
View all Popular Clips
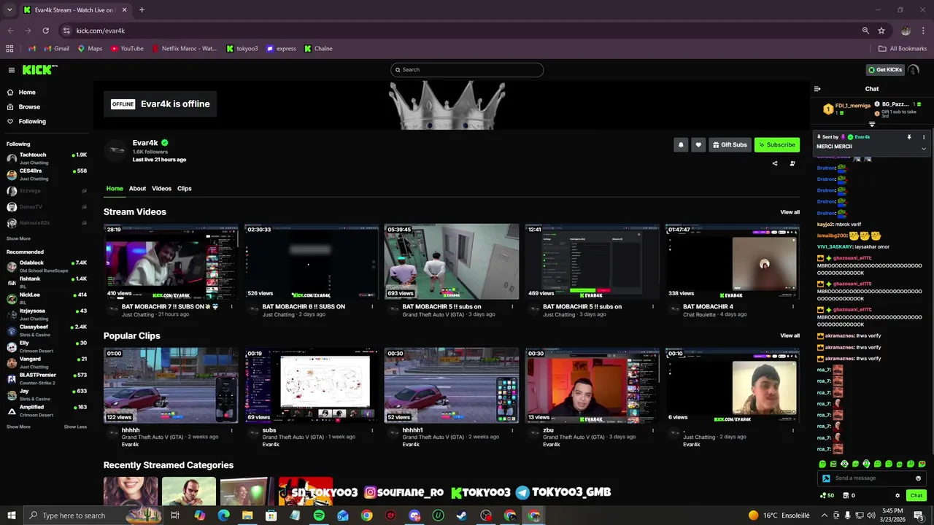[x=790, y=335]
